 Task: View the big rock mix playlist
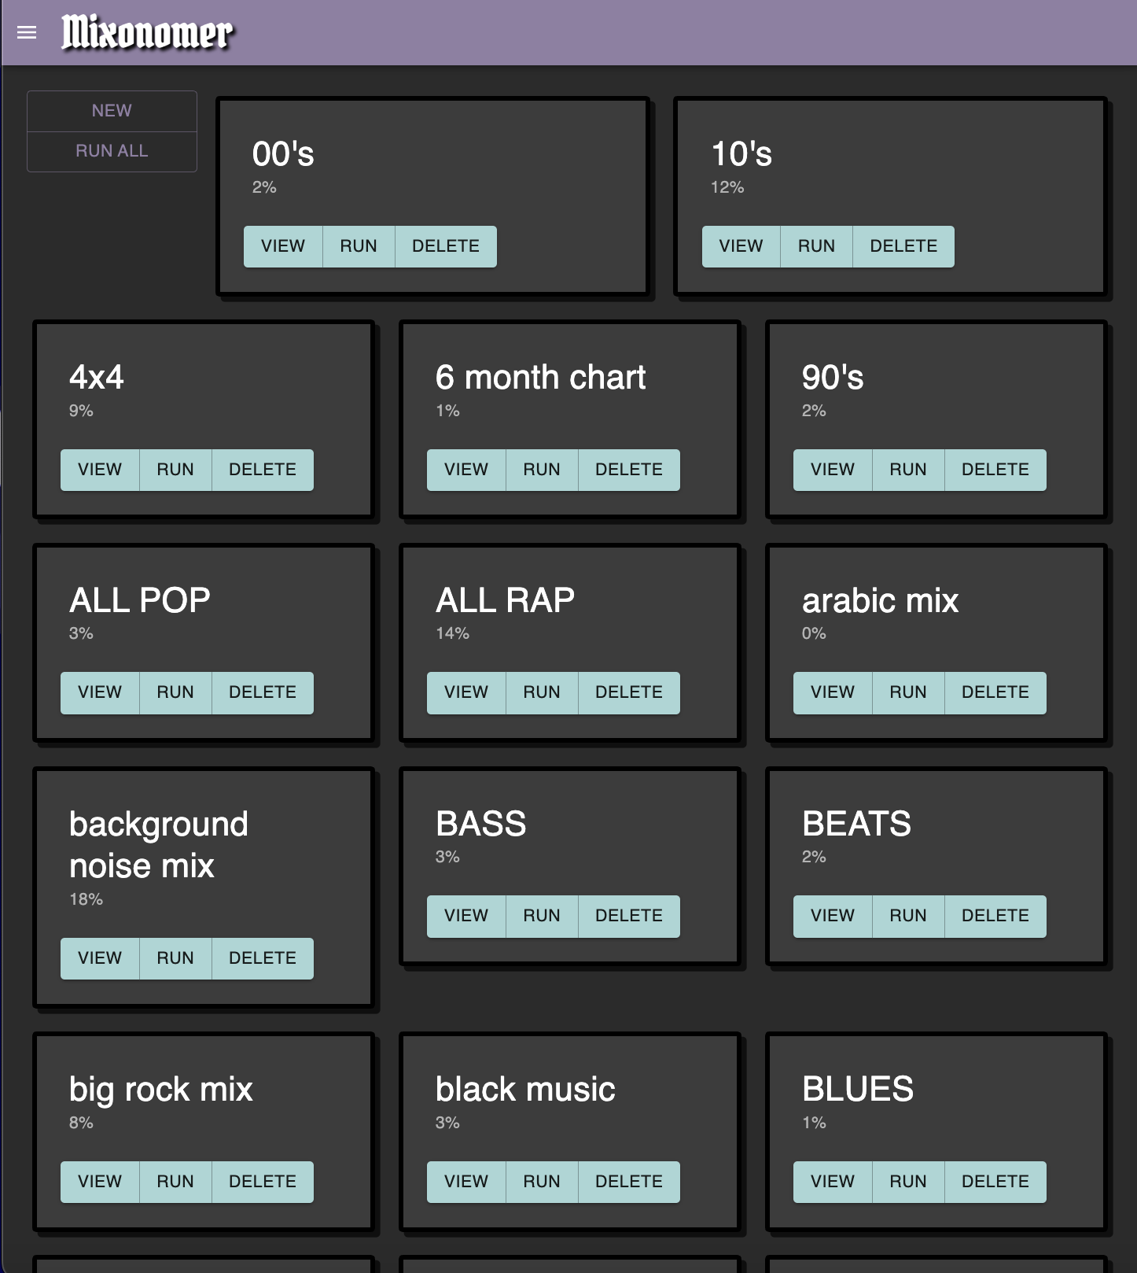(99, 1181)
